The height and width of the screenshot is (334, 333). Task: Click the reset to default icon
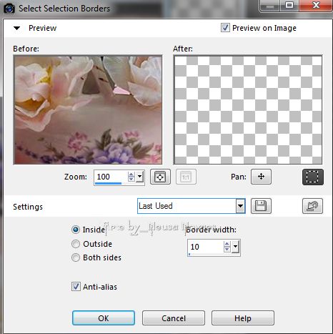pos(312,206)
